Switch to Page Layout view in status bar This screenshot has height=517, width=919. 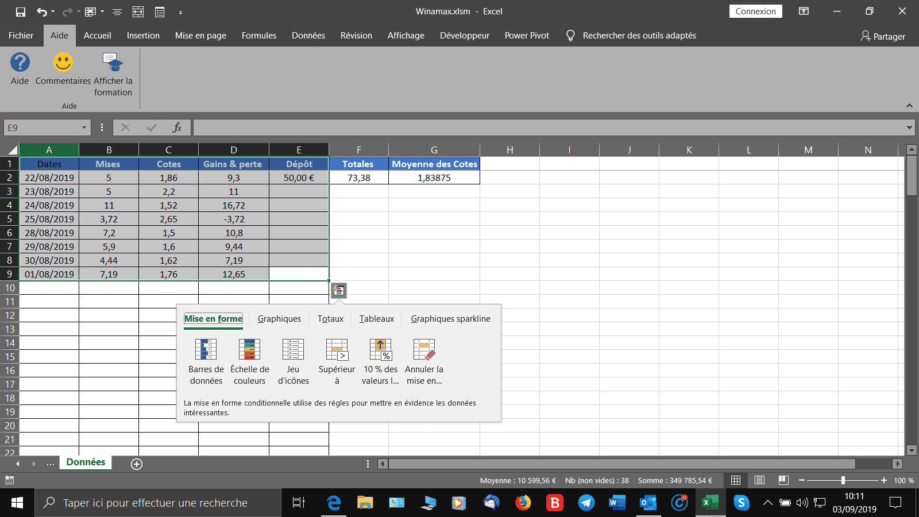(759, 480)
